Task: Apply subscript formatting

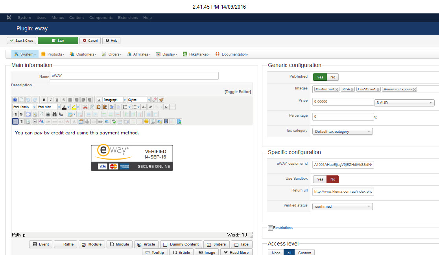Action: 144,107
